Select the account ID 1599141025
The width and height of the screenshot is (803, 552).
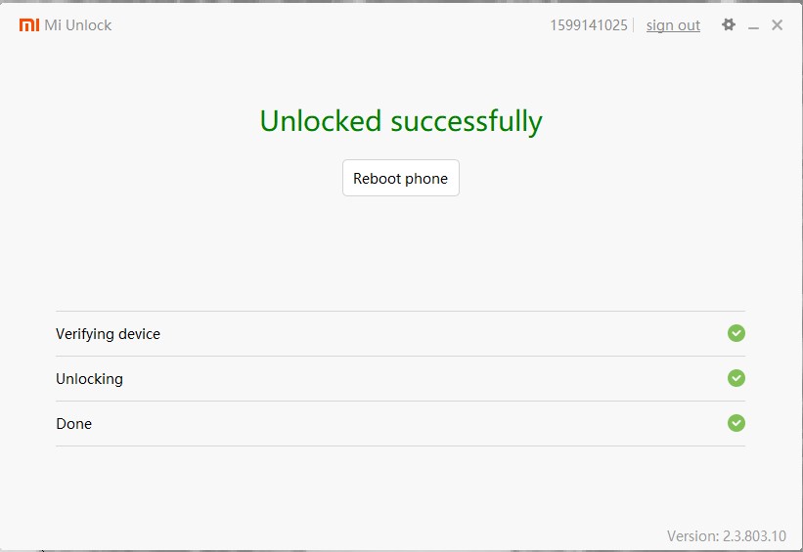click(589, 25)
